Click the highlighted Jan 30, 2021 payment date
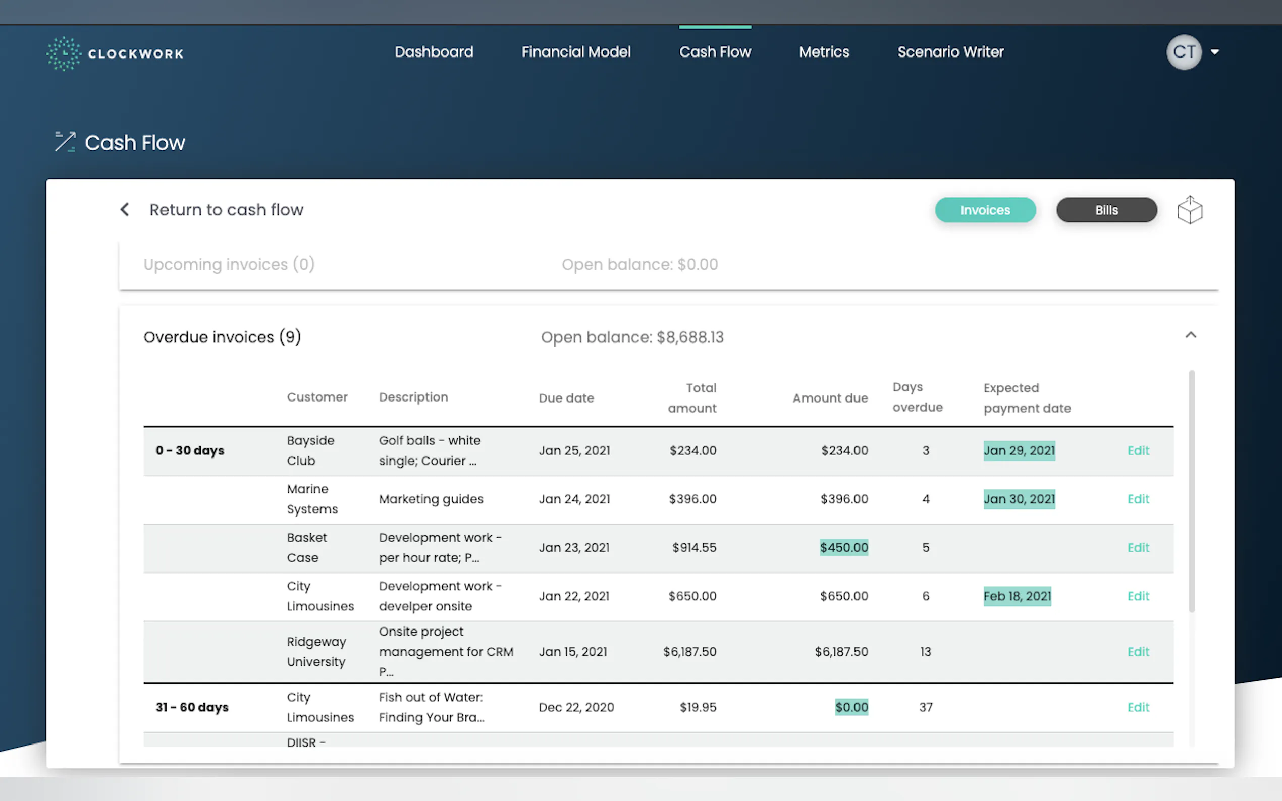Image resolution: width=1282 pixels, height=801 pixels. click(1019, 499)
